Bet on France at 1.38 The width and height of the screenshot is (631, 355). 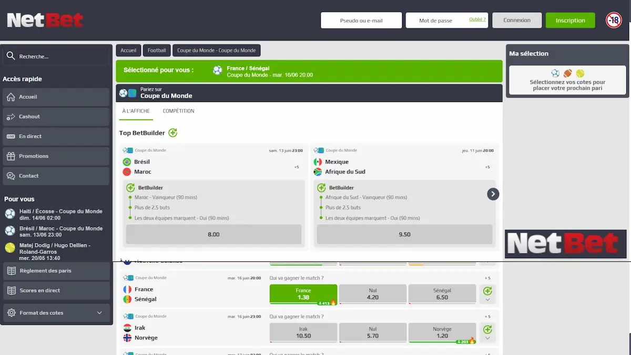(x=303, y=294)
